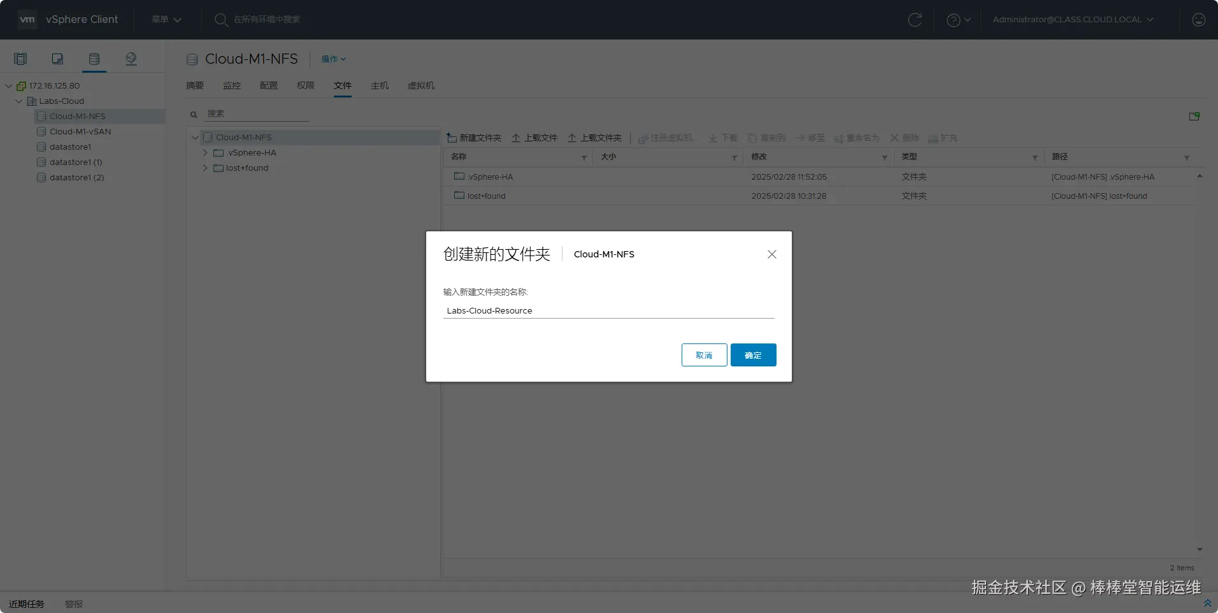
Task: Click the filter icon on the 路径 column
Action: point(1187,157)
